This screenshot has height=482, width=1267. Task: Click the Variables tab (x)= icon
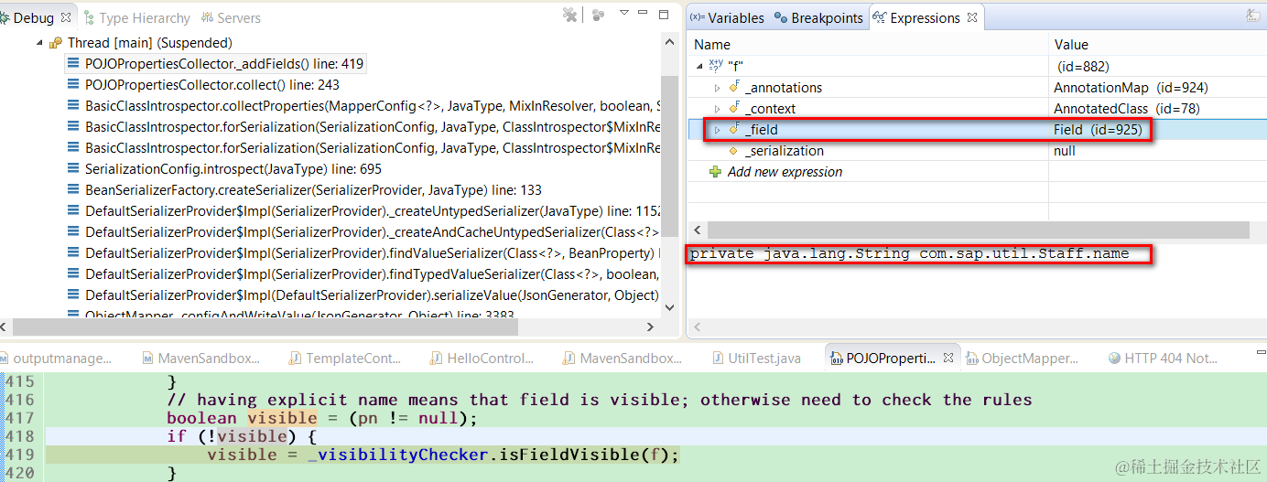[697, 17]
